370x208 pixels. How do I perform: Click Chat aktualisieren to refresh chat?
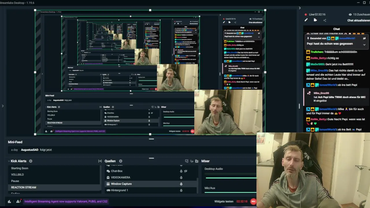(x=358, y=21)
